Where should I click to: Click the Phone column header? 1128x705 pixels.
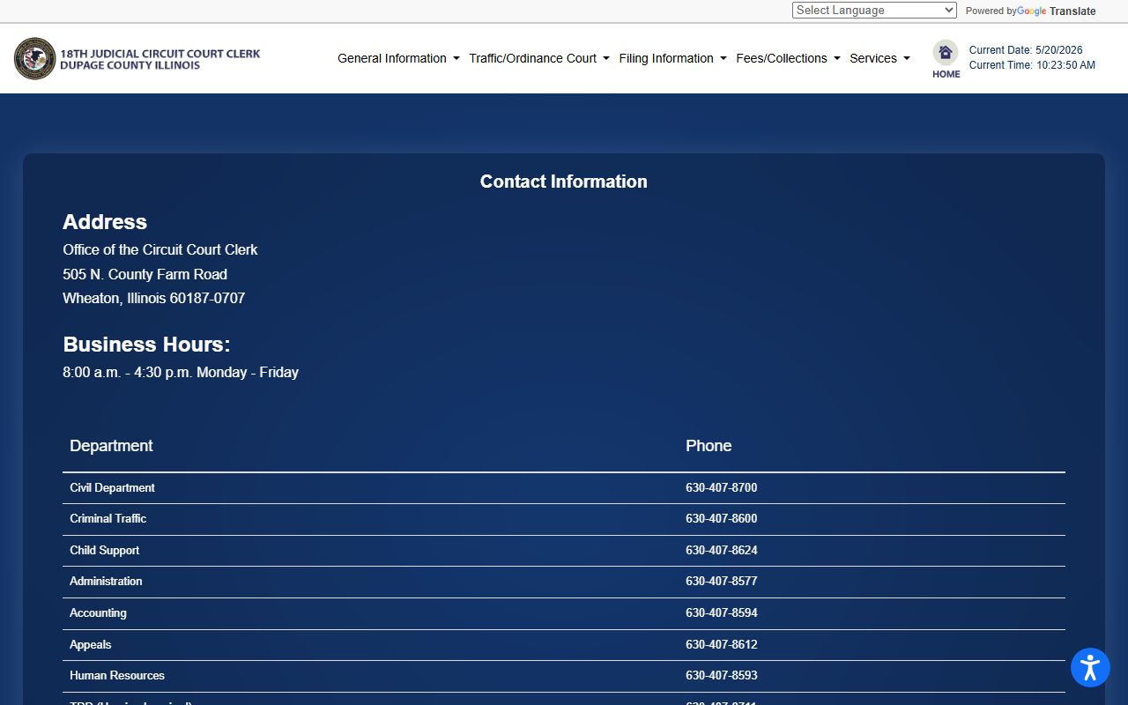[x=709, y=446]
